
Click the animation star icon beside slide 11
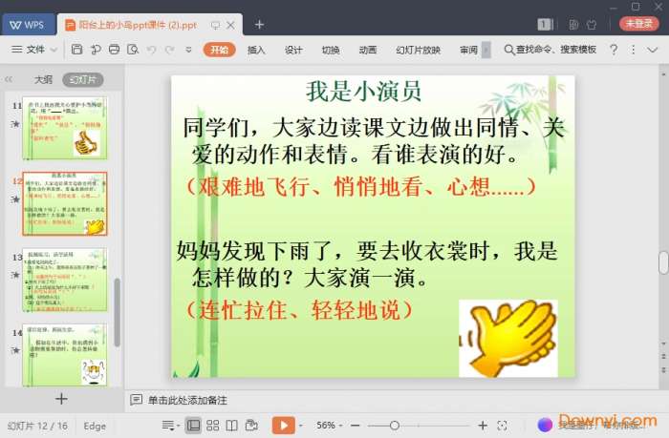click(15, 123)
